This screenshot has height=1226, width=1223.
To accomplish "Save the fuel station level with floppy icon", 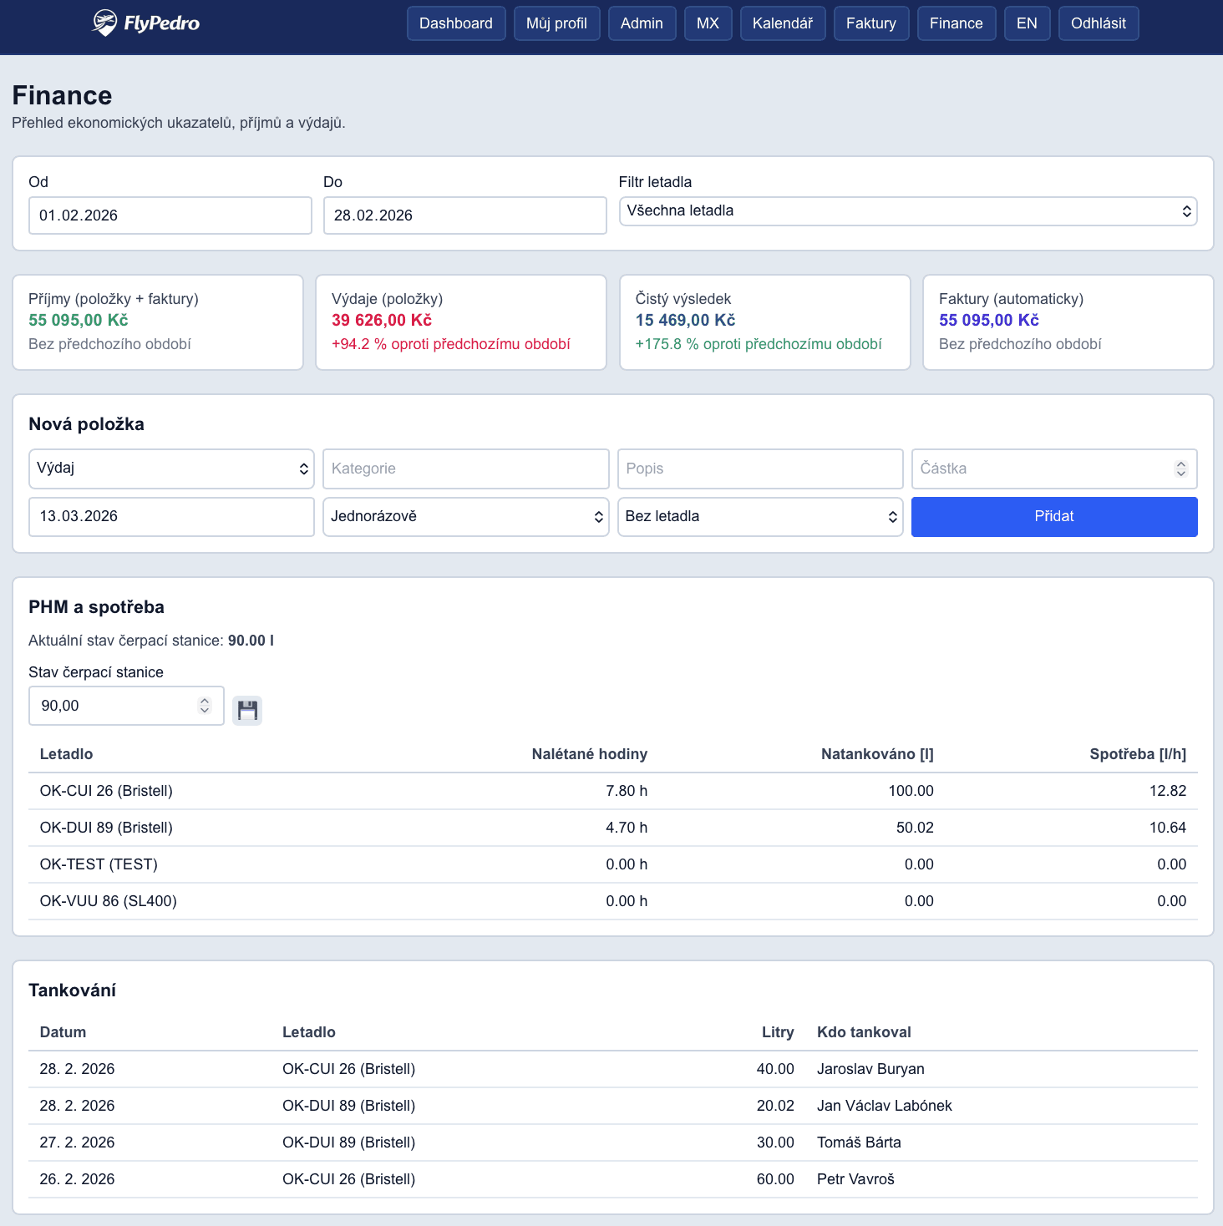I will [247, 711].
